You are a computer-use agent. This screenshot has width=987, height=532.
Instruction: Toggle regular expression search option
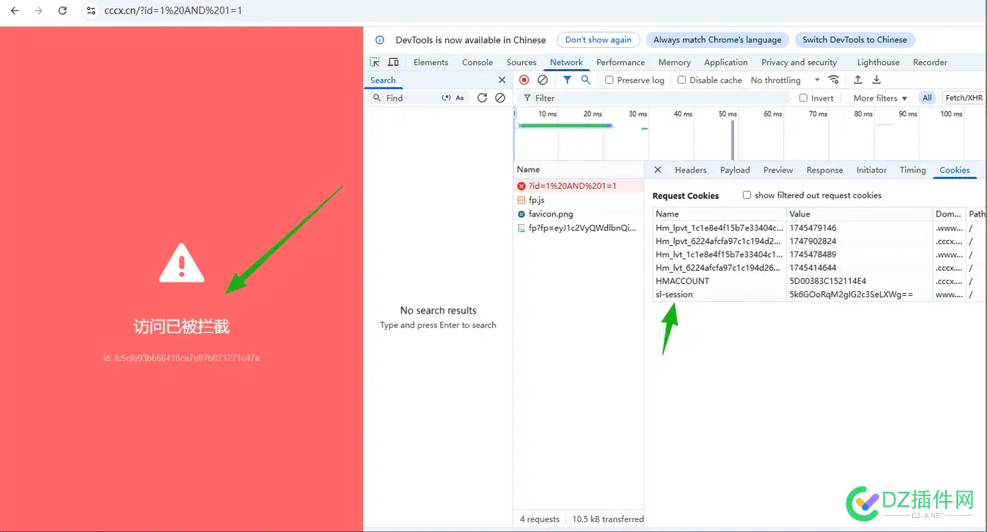[x=446, y=98]
